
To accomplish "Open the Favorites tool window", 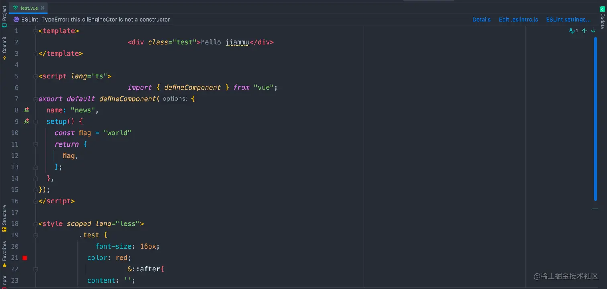I will click(4, 254).
